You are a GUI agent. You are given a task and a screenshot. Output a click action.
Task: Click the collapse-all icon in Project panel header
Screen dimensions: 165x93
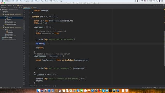[16, 8]
